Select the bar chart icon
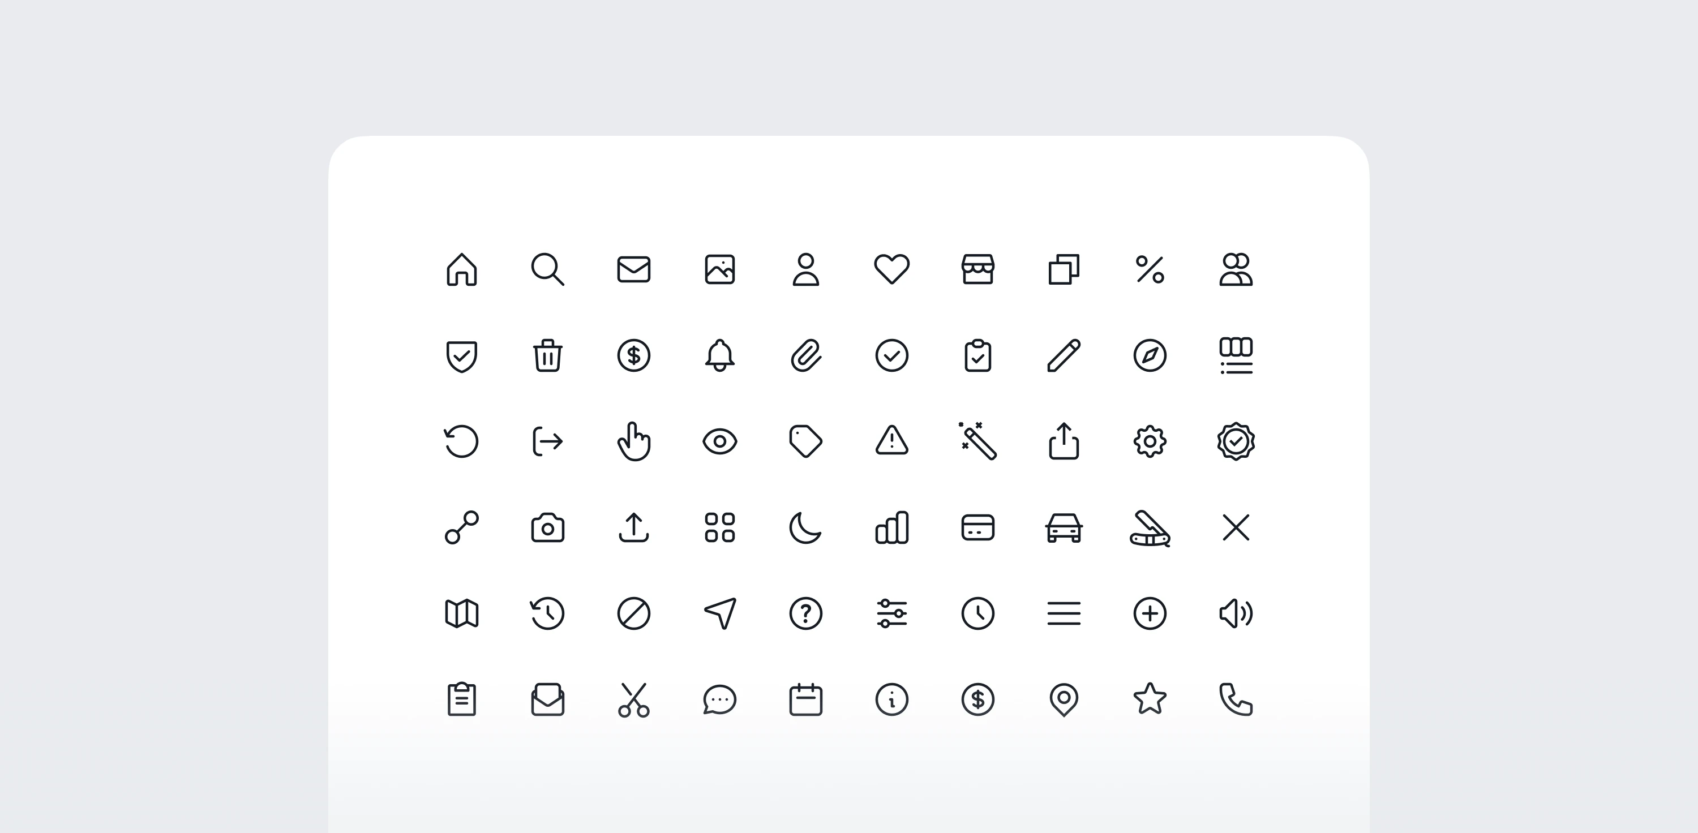Viewport: 1698px width, 833px height. (892, 528)
